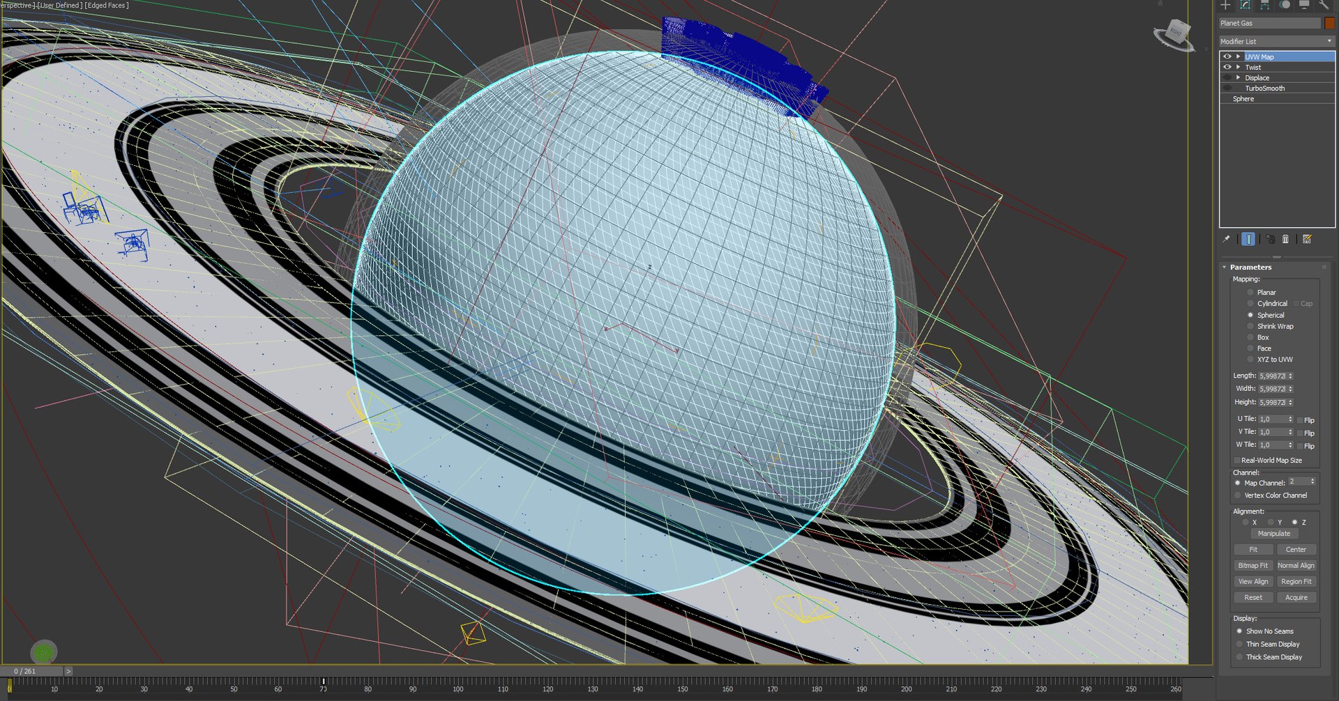1339x701 pixels.
Task: Select Cylindrical mapping option
Action: coord(1250,304)
